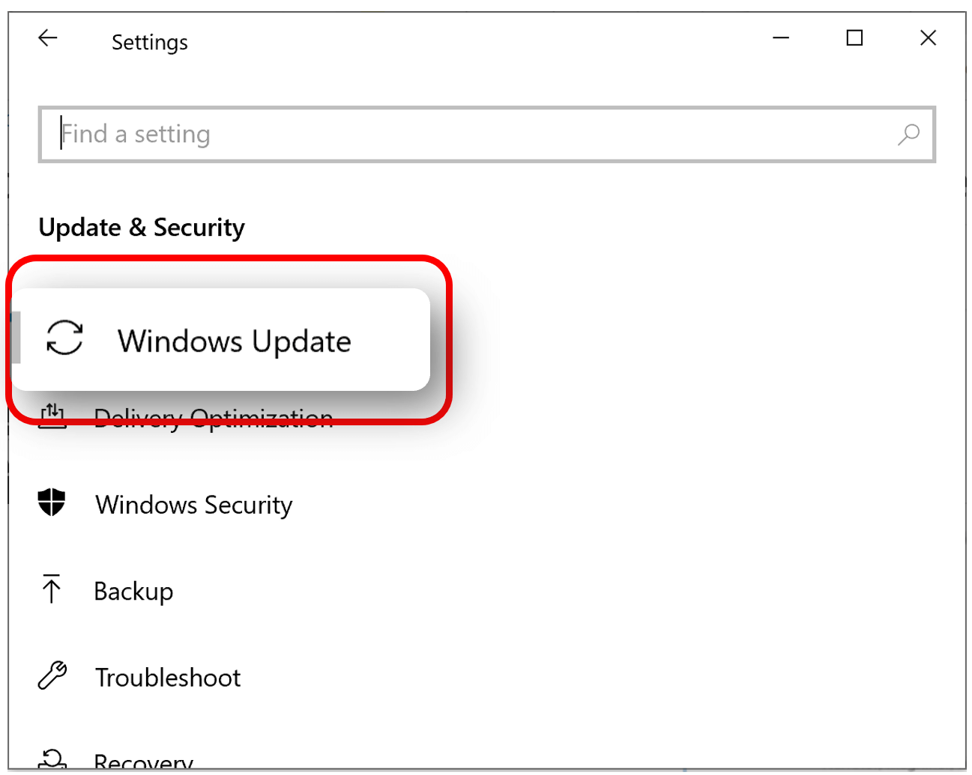Image resolution: width=972 pixels, height=775 pixels.
Task: Click the Delivery Optimization download icon
Action: point(52,417)
